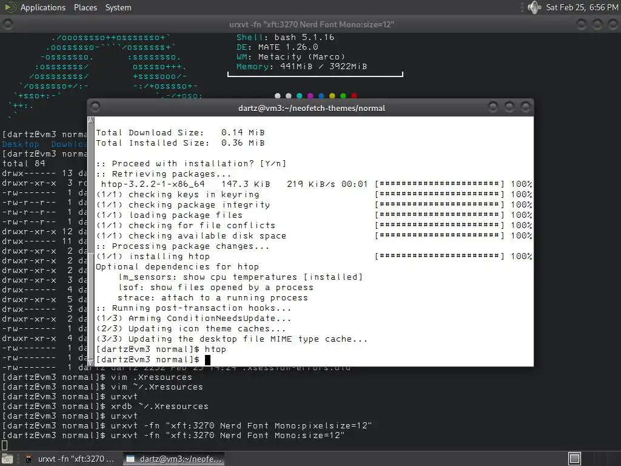Close the dartz@vm3 neofetch-themes window
This screenshot has width=621, height=466.
[526, 107]
